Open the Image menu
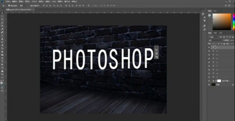 pyautogui.click(x=21, y=1)
